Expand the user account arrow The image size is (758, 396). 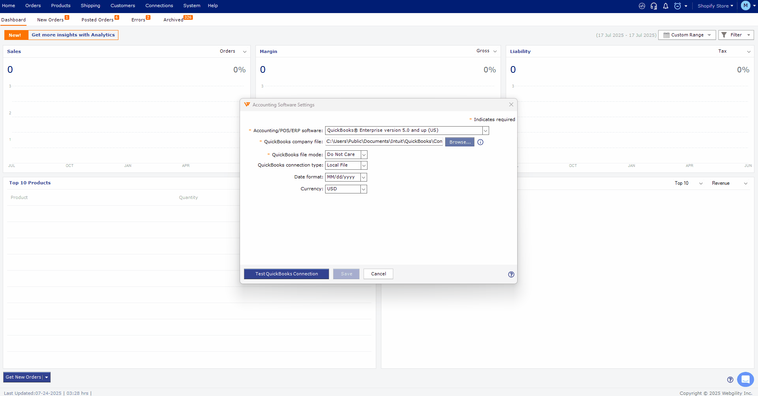(x=754, y=6)
